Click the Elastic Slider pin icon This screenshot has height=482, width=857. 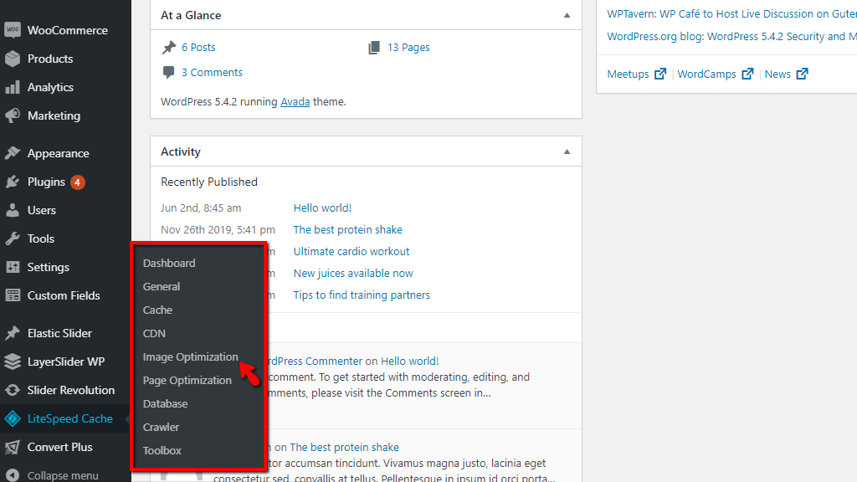[13, 333]
